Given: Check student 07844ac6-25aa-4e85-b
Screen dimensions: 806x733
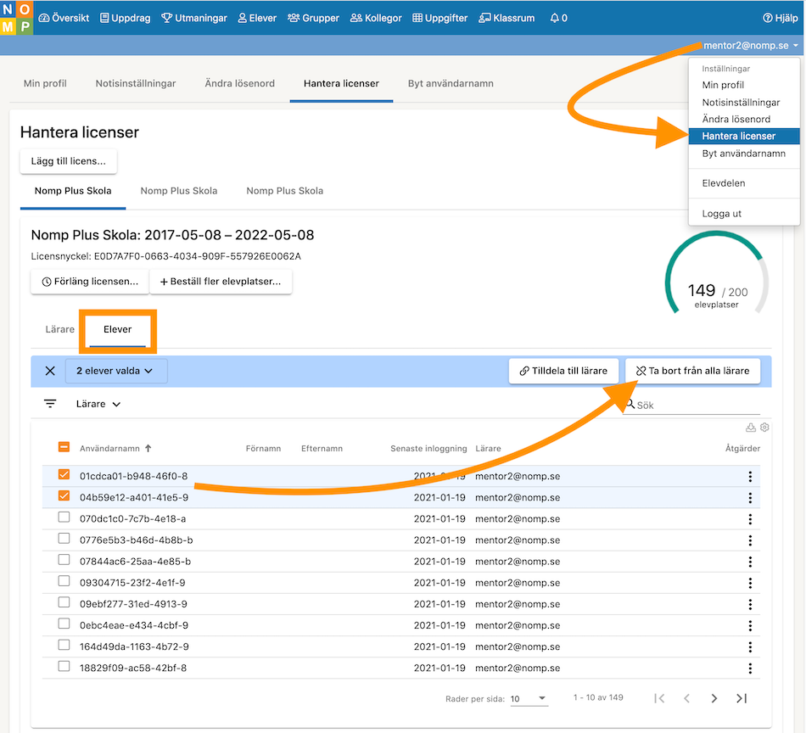Looking at the screenshot, I should [x=64, y=560].
